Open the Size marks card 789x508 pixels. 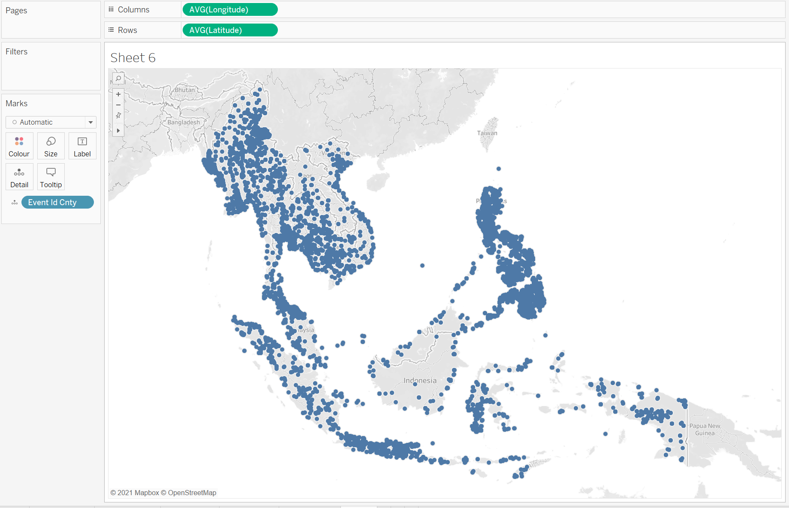(x=51, y=146)
